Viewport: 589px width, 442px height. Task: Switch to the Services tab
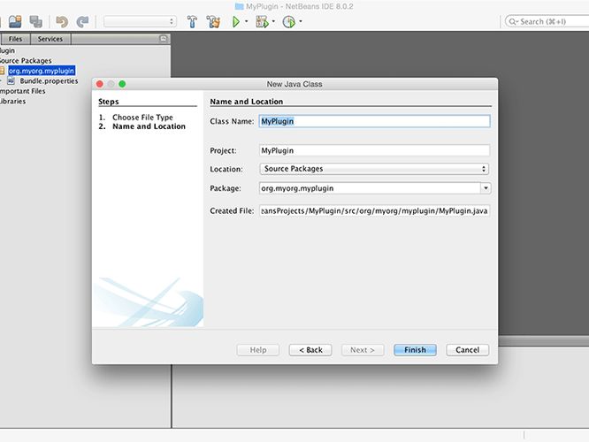[x=50, y=39]
